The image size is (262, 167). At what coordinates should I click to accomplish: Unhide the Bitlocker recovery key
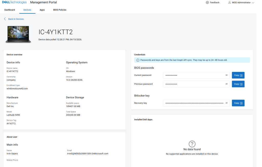point(226,103)
